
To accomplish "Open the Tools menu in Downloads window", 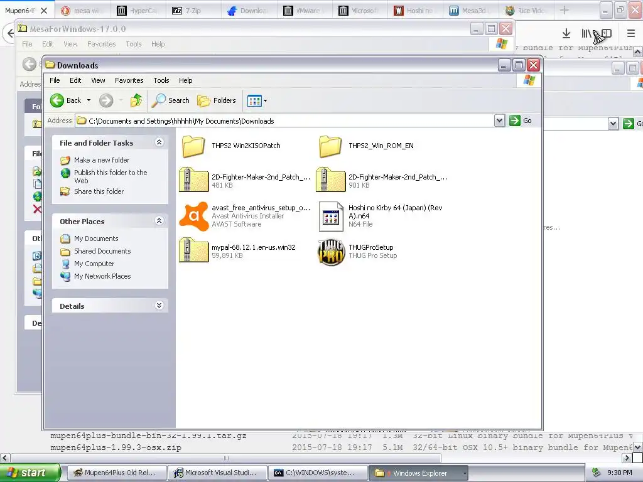I will tap(161, 80).
